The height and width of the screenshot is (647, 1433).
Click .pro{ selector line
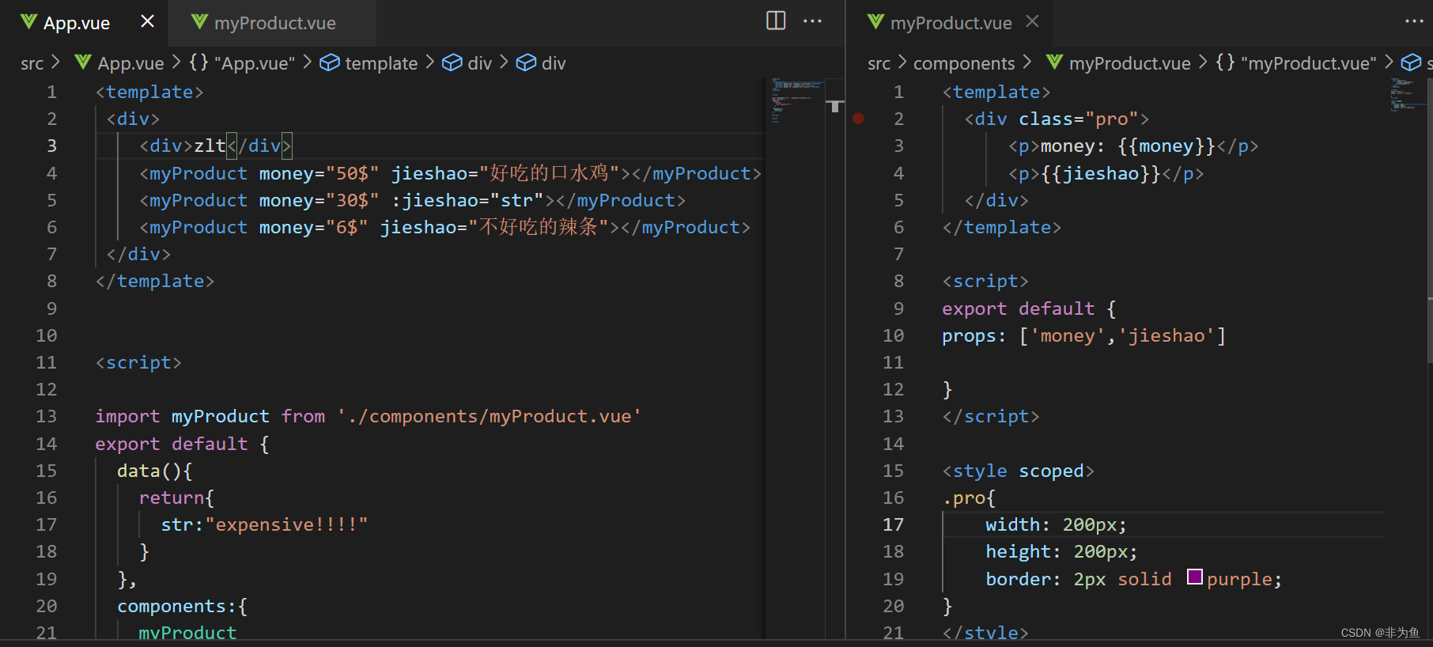(969, 498)
